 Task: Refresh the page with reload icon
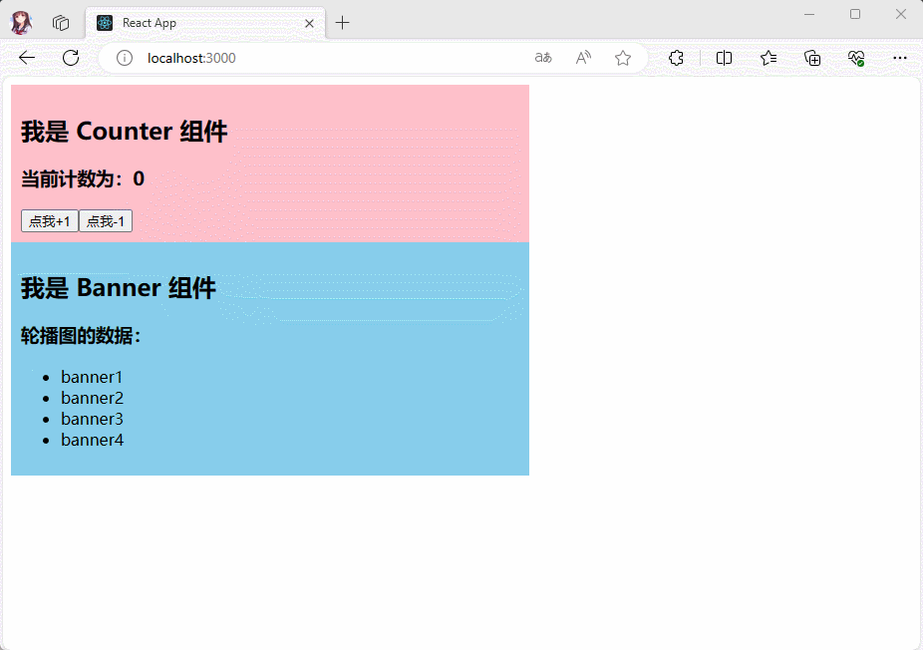tap(71, 58)
